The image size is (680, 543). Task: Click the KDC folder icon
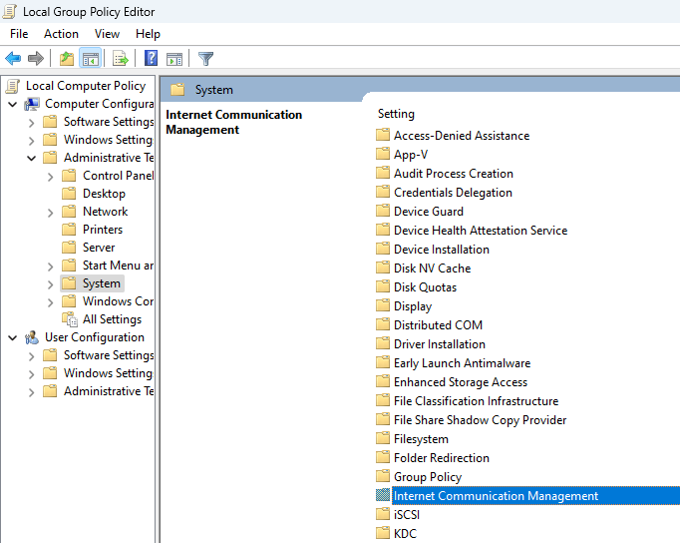383,533
